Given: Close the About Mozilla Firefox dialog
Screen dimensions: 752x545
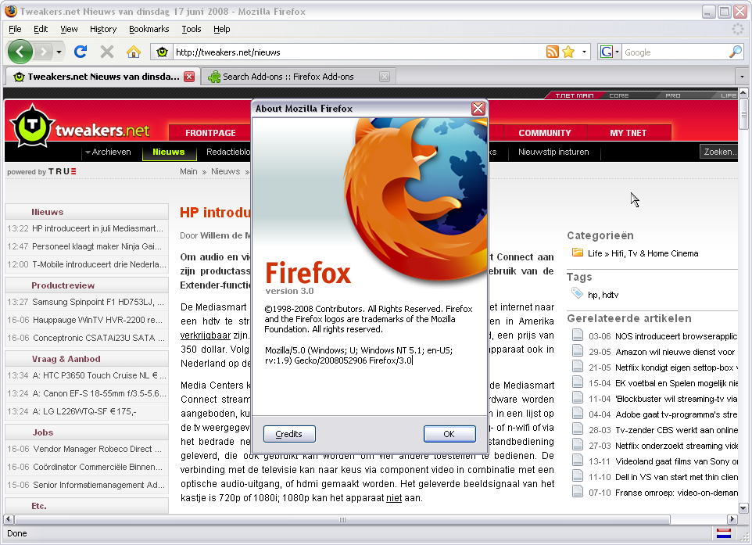Looking at the screenshot, I should tap(478, 109).
